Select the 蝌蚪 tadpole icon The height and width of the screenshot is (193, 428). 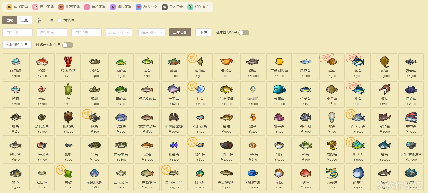(68, 145)
